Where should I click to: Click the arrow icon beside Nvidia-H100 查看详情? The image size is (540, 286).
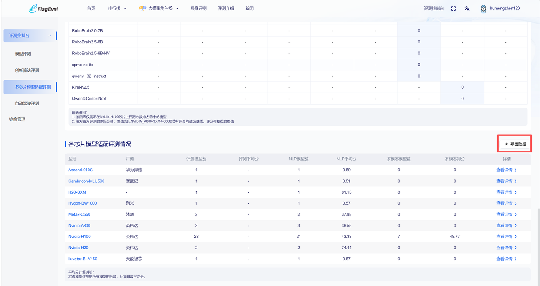tap(516, 237)
